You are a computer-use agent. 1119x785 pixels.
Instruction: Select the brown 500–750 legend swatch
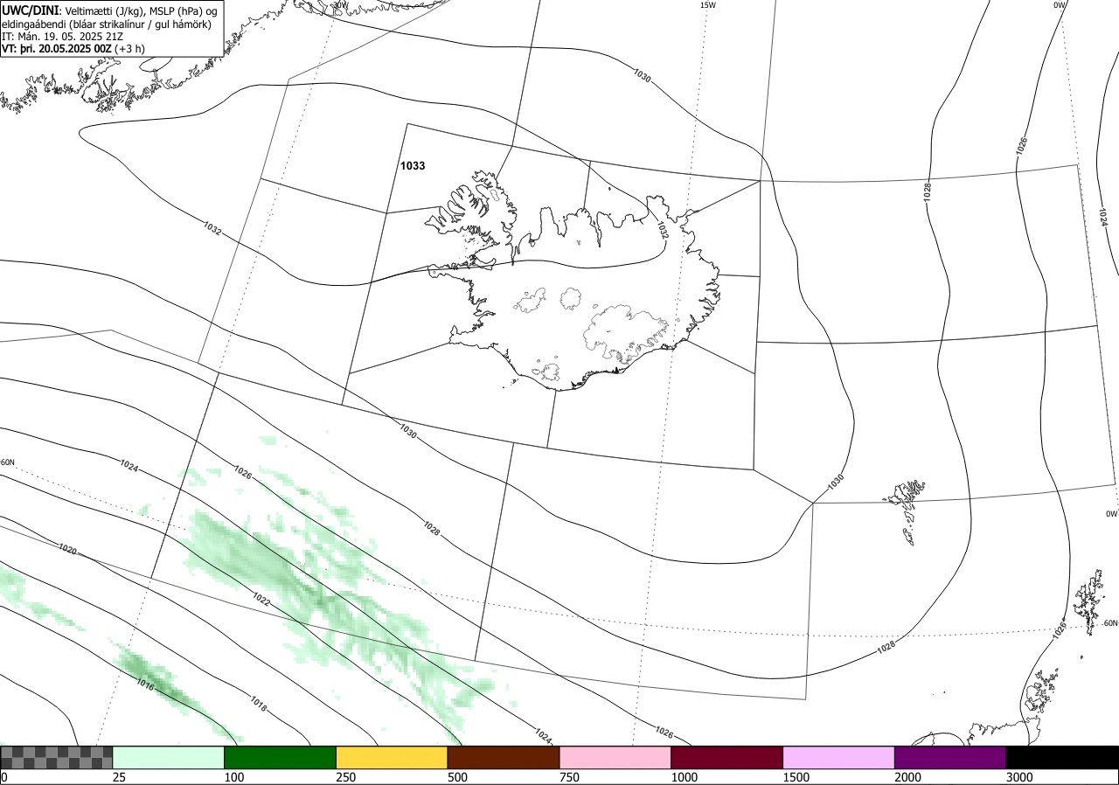click(503, 757)
